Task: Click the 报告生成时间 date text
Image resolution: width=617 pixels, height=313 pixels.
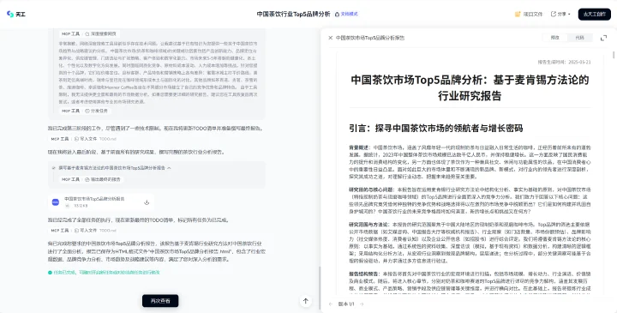Action: click(564, 63)
